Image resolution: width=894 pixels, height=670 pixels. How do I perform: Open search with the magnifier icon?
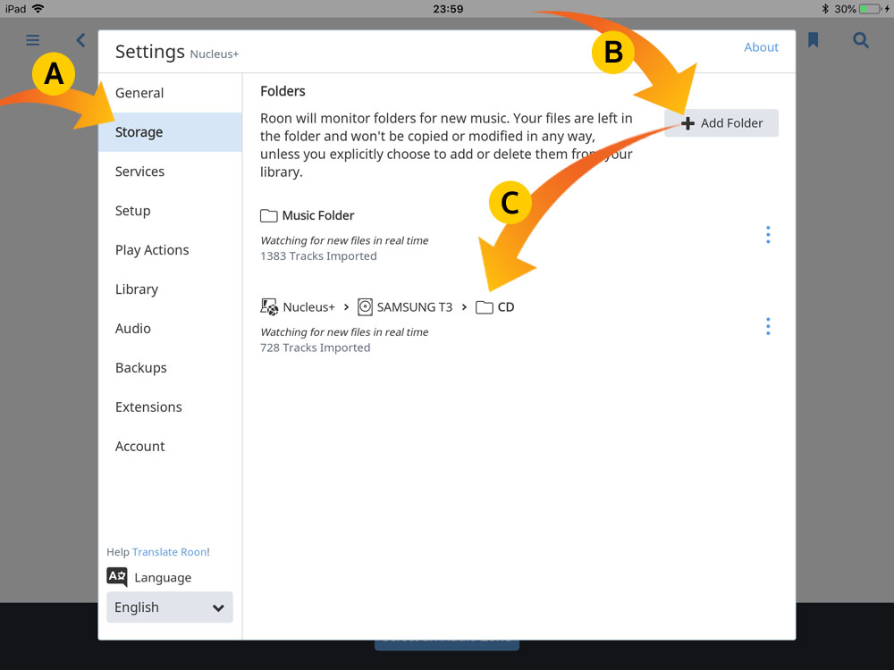pyautogui.click(x=860, y=40)
